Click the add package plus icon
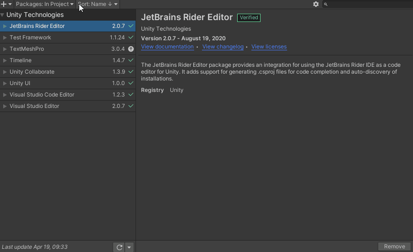This screenshot has width=413, height=252. [4, 4]
